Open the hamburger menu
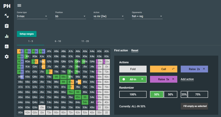 click(19, 5)
